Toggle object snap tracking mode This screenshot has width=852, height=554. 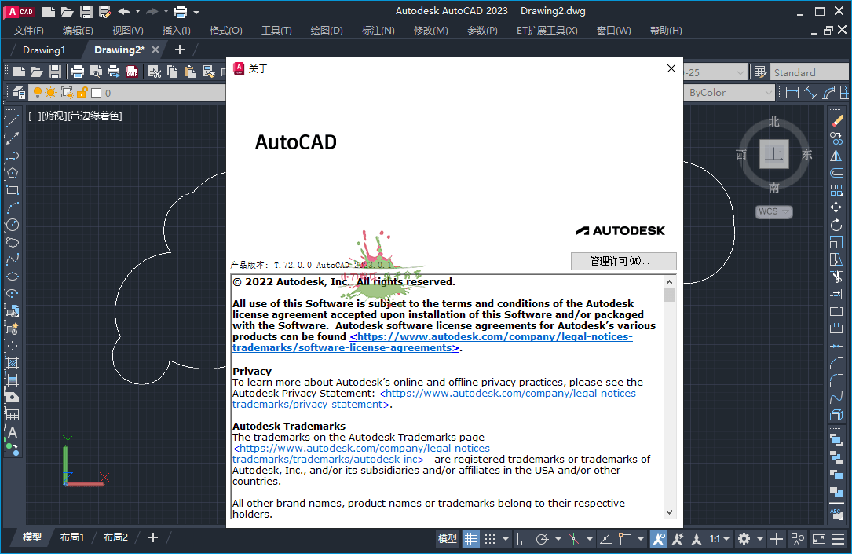tap(605, 539)
